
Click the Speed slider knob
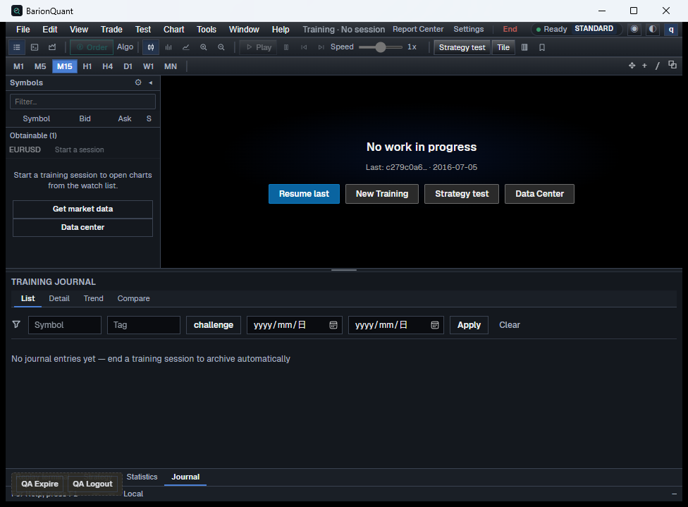click(381, 47)
